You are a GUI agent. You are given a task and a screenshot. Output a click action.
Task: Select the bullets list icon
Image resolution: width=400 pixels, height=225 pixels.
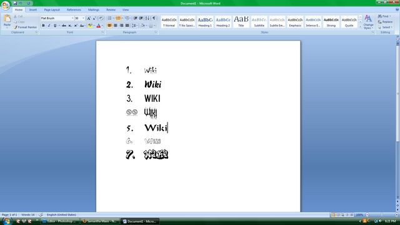click(110, 18)
